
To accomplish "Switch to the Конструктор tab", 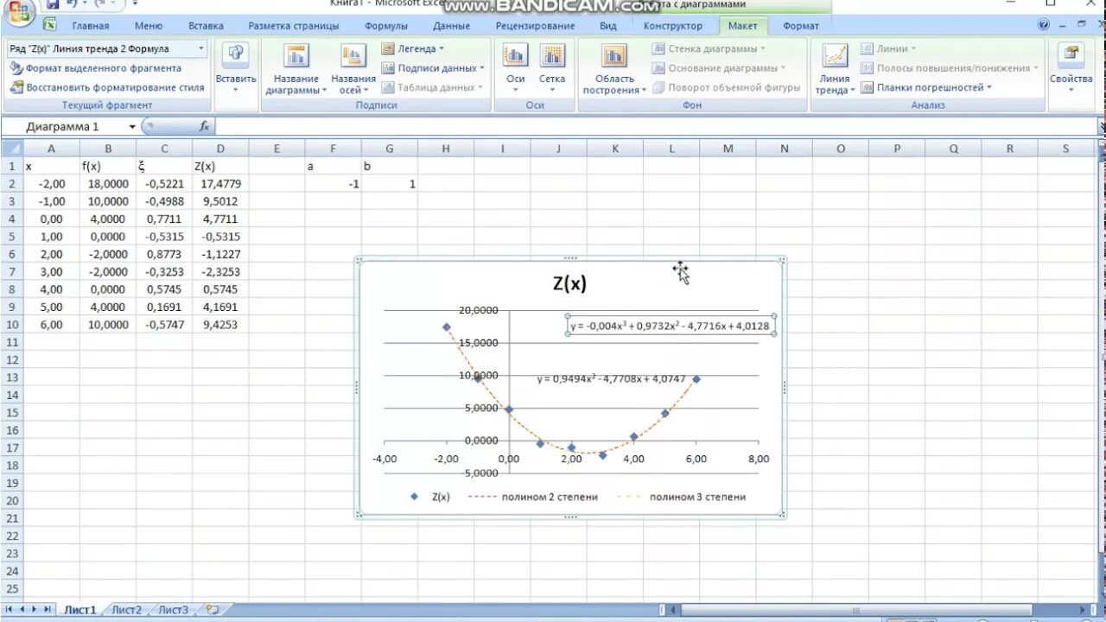I will (x=673, y=26).
